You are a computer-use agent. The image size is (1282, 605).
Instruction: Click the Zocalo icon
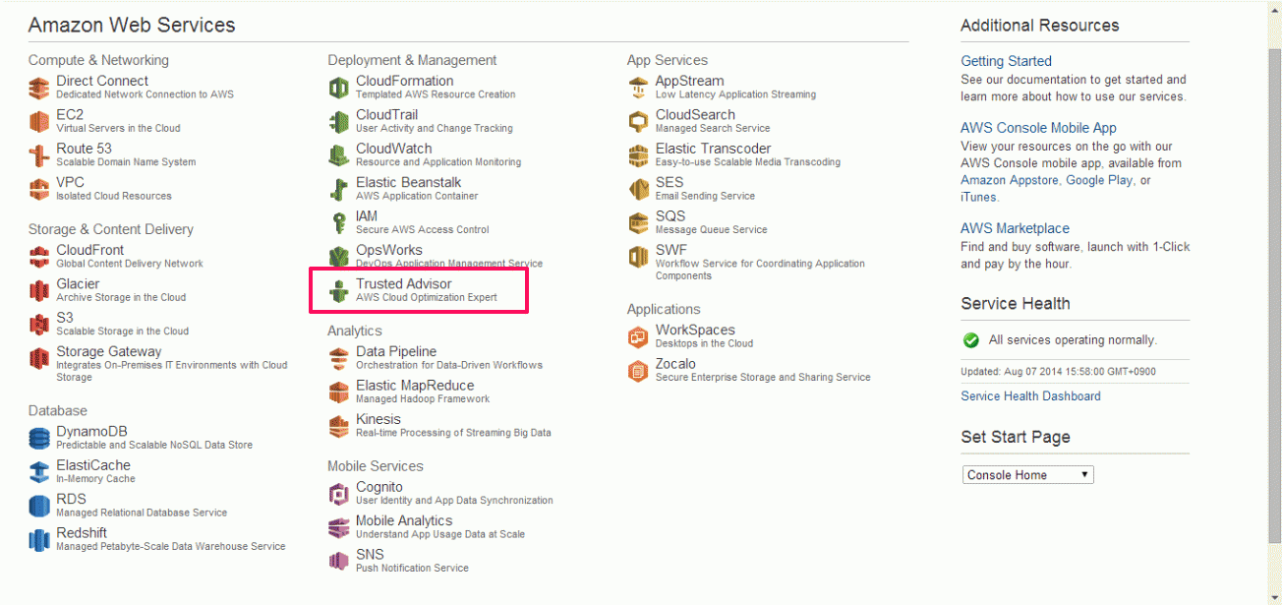coord(638,371)
